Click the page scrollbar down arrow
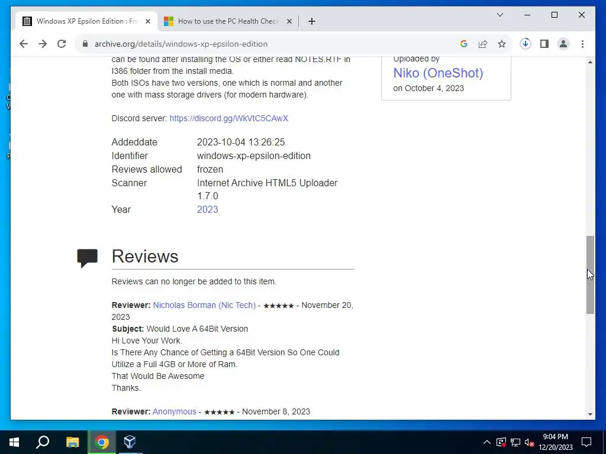The height and width of the screenshot is (454, 606). (590, 414)
